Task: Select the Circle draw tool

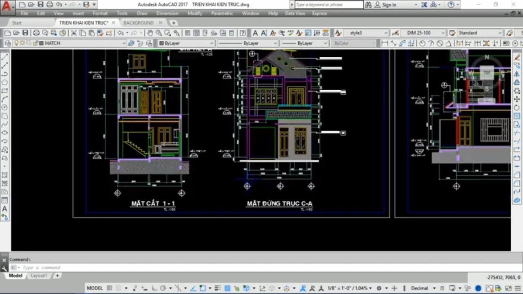Action: pyautogui.click(x=5, y=107)
